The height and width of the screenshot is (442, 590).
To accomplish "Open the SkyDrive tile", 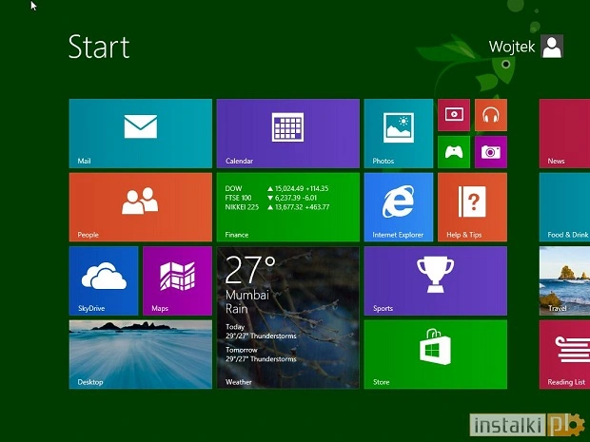I will [104, 280].
